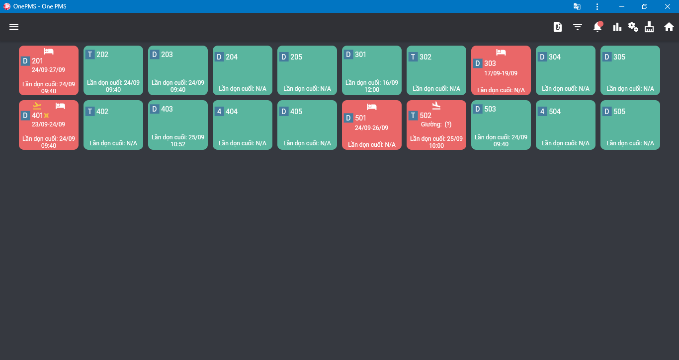Open room 204 card
The height and width of the screenshot is (360, 679).
click(243, 70)
